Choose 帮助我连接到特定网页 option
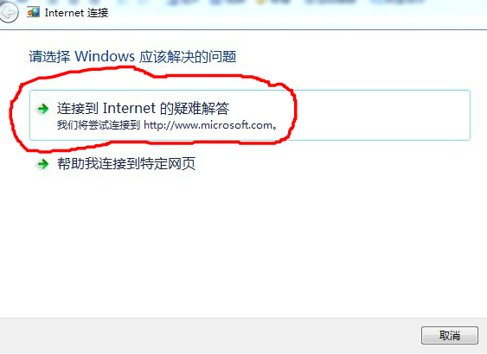 click(126, 164)
